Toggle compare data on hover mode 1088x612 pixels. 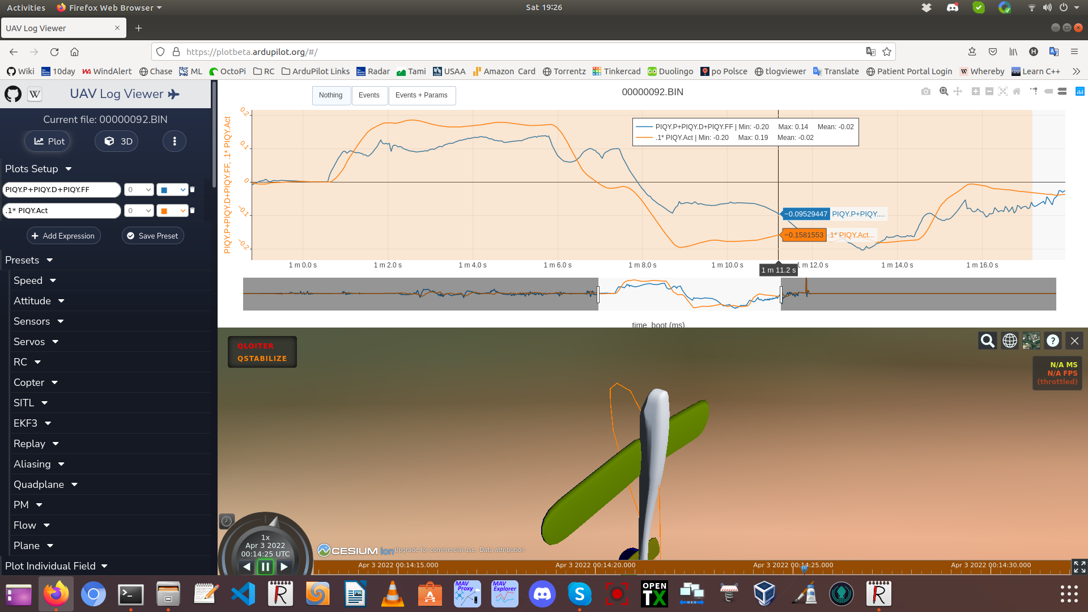(x=1062, y=91)
